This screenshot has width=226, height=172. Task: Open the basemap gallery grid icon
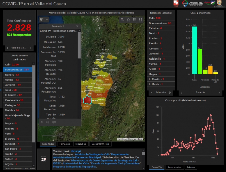point(140,20)
